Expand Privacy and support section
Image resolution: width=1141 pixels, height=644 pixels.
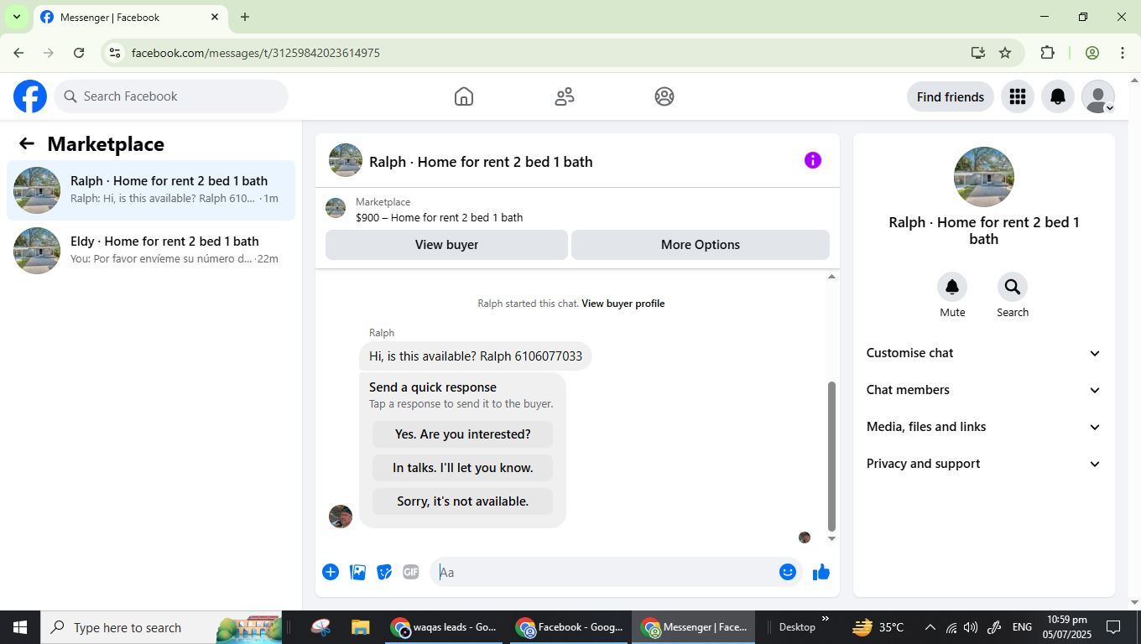[x=983, y=464]
